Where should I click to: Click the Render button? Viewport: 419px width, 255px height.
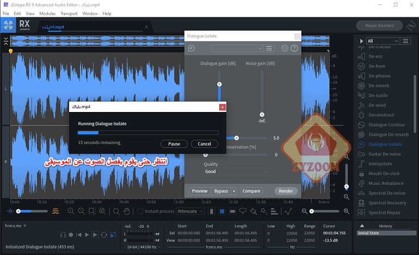point(286,191)
